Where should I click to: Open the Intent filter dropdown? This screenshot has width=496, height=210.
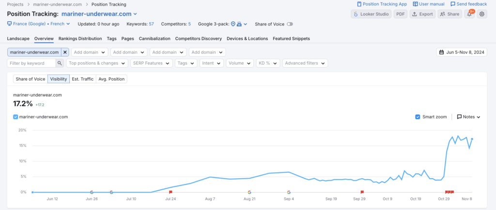click(212, 63)
